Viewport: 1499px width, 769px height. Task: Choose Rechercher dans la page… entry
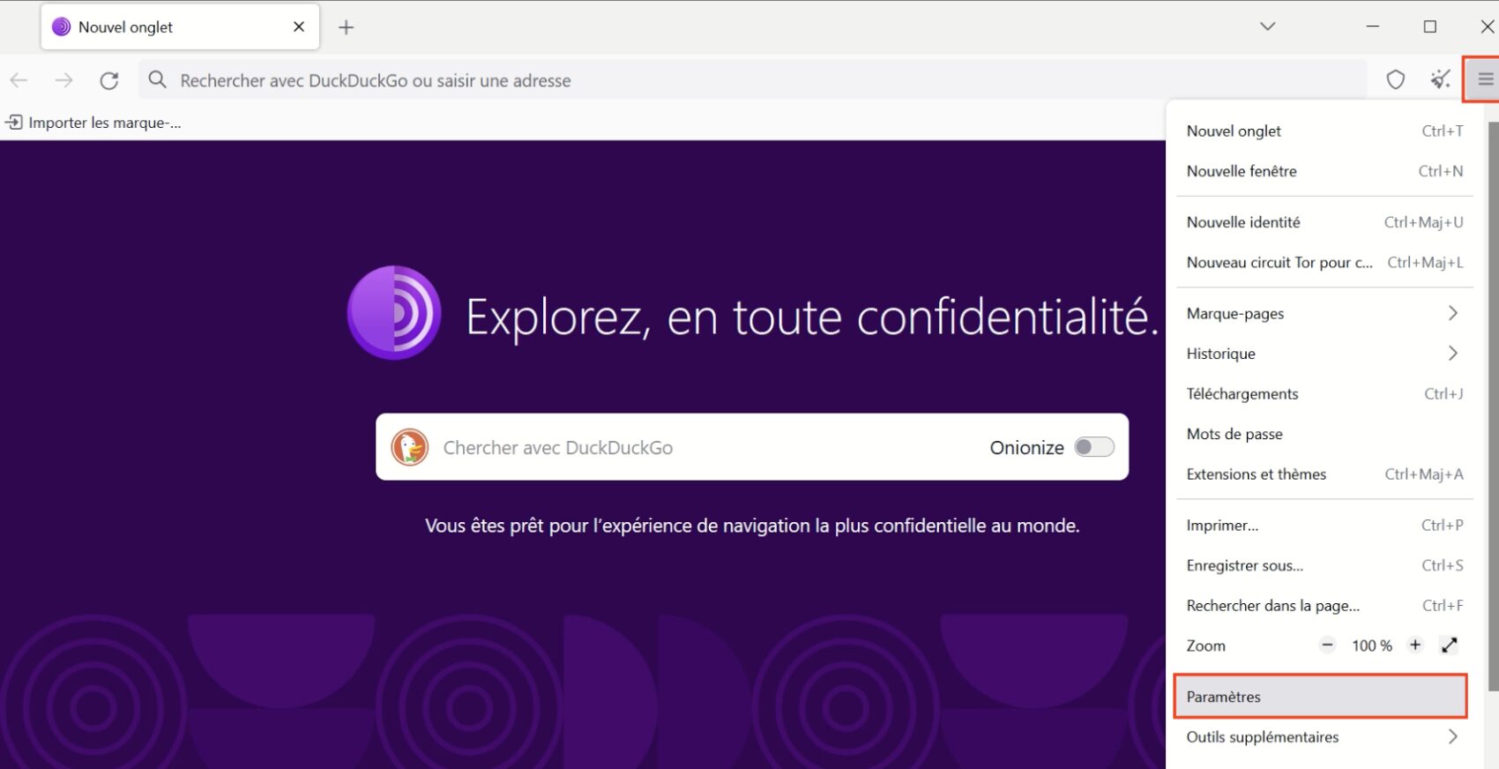tap(1324, 605)
